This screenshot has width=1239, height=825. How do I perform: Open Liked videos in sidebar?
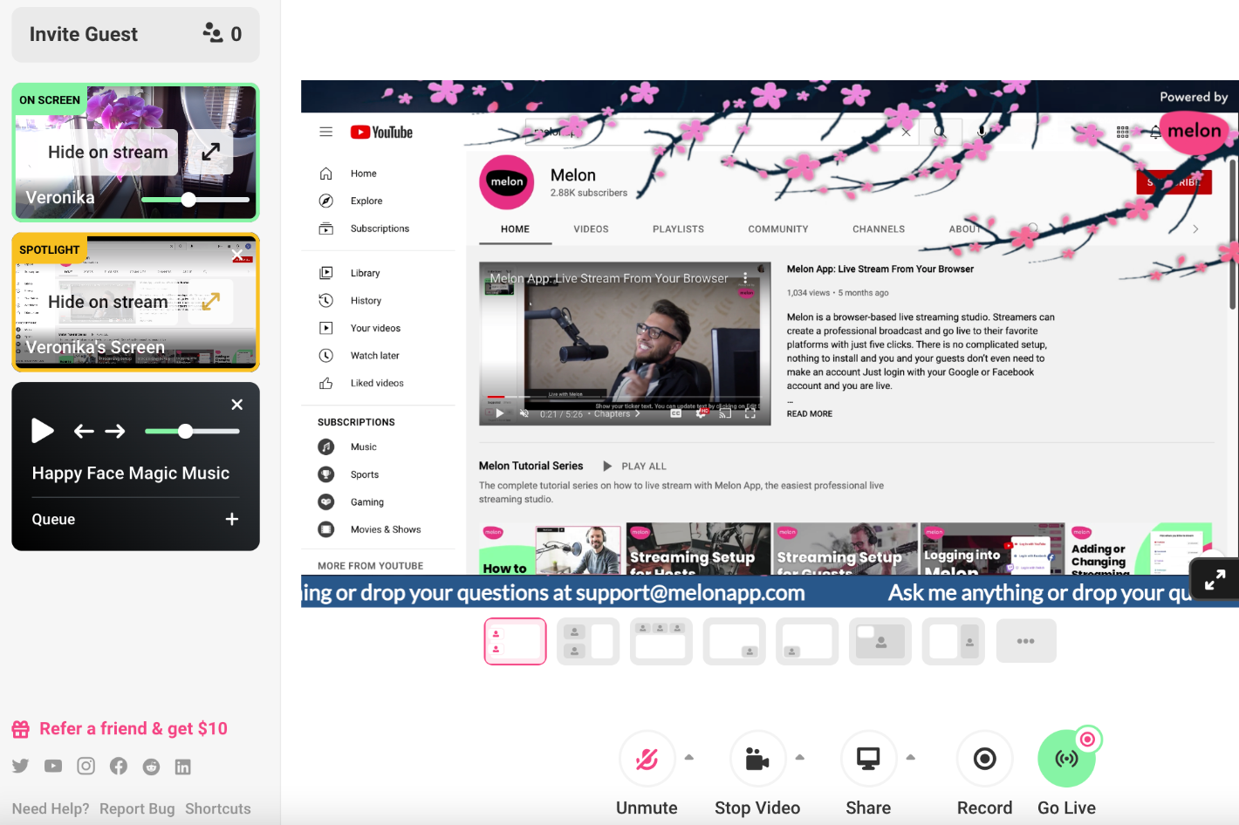point(378,383)
